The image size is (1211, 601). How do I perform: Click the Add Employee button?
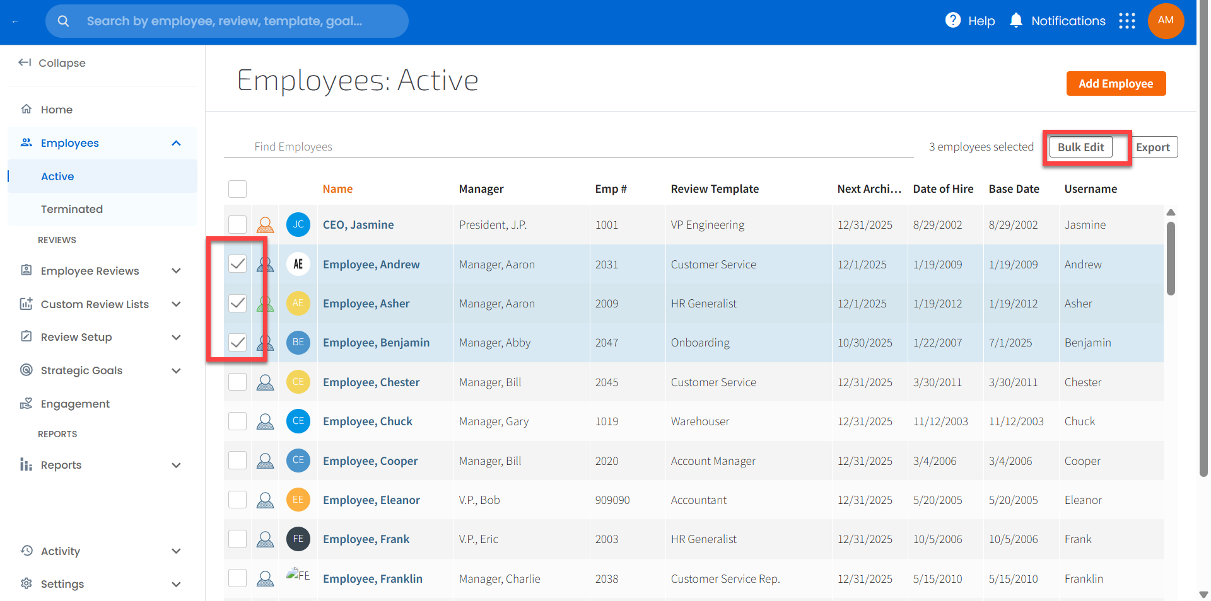1115,84
